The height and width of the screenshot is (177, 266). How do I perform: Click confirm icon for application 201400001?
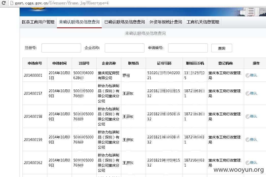[247, 75]
